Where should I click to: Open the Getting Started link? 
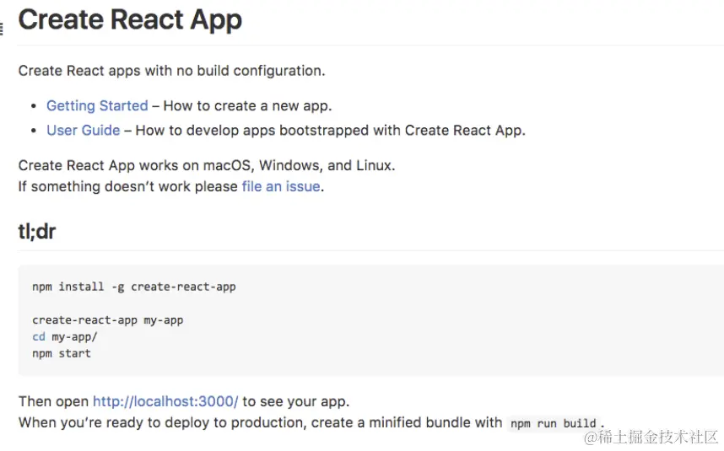pos(97,106)
